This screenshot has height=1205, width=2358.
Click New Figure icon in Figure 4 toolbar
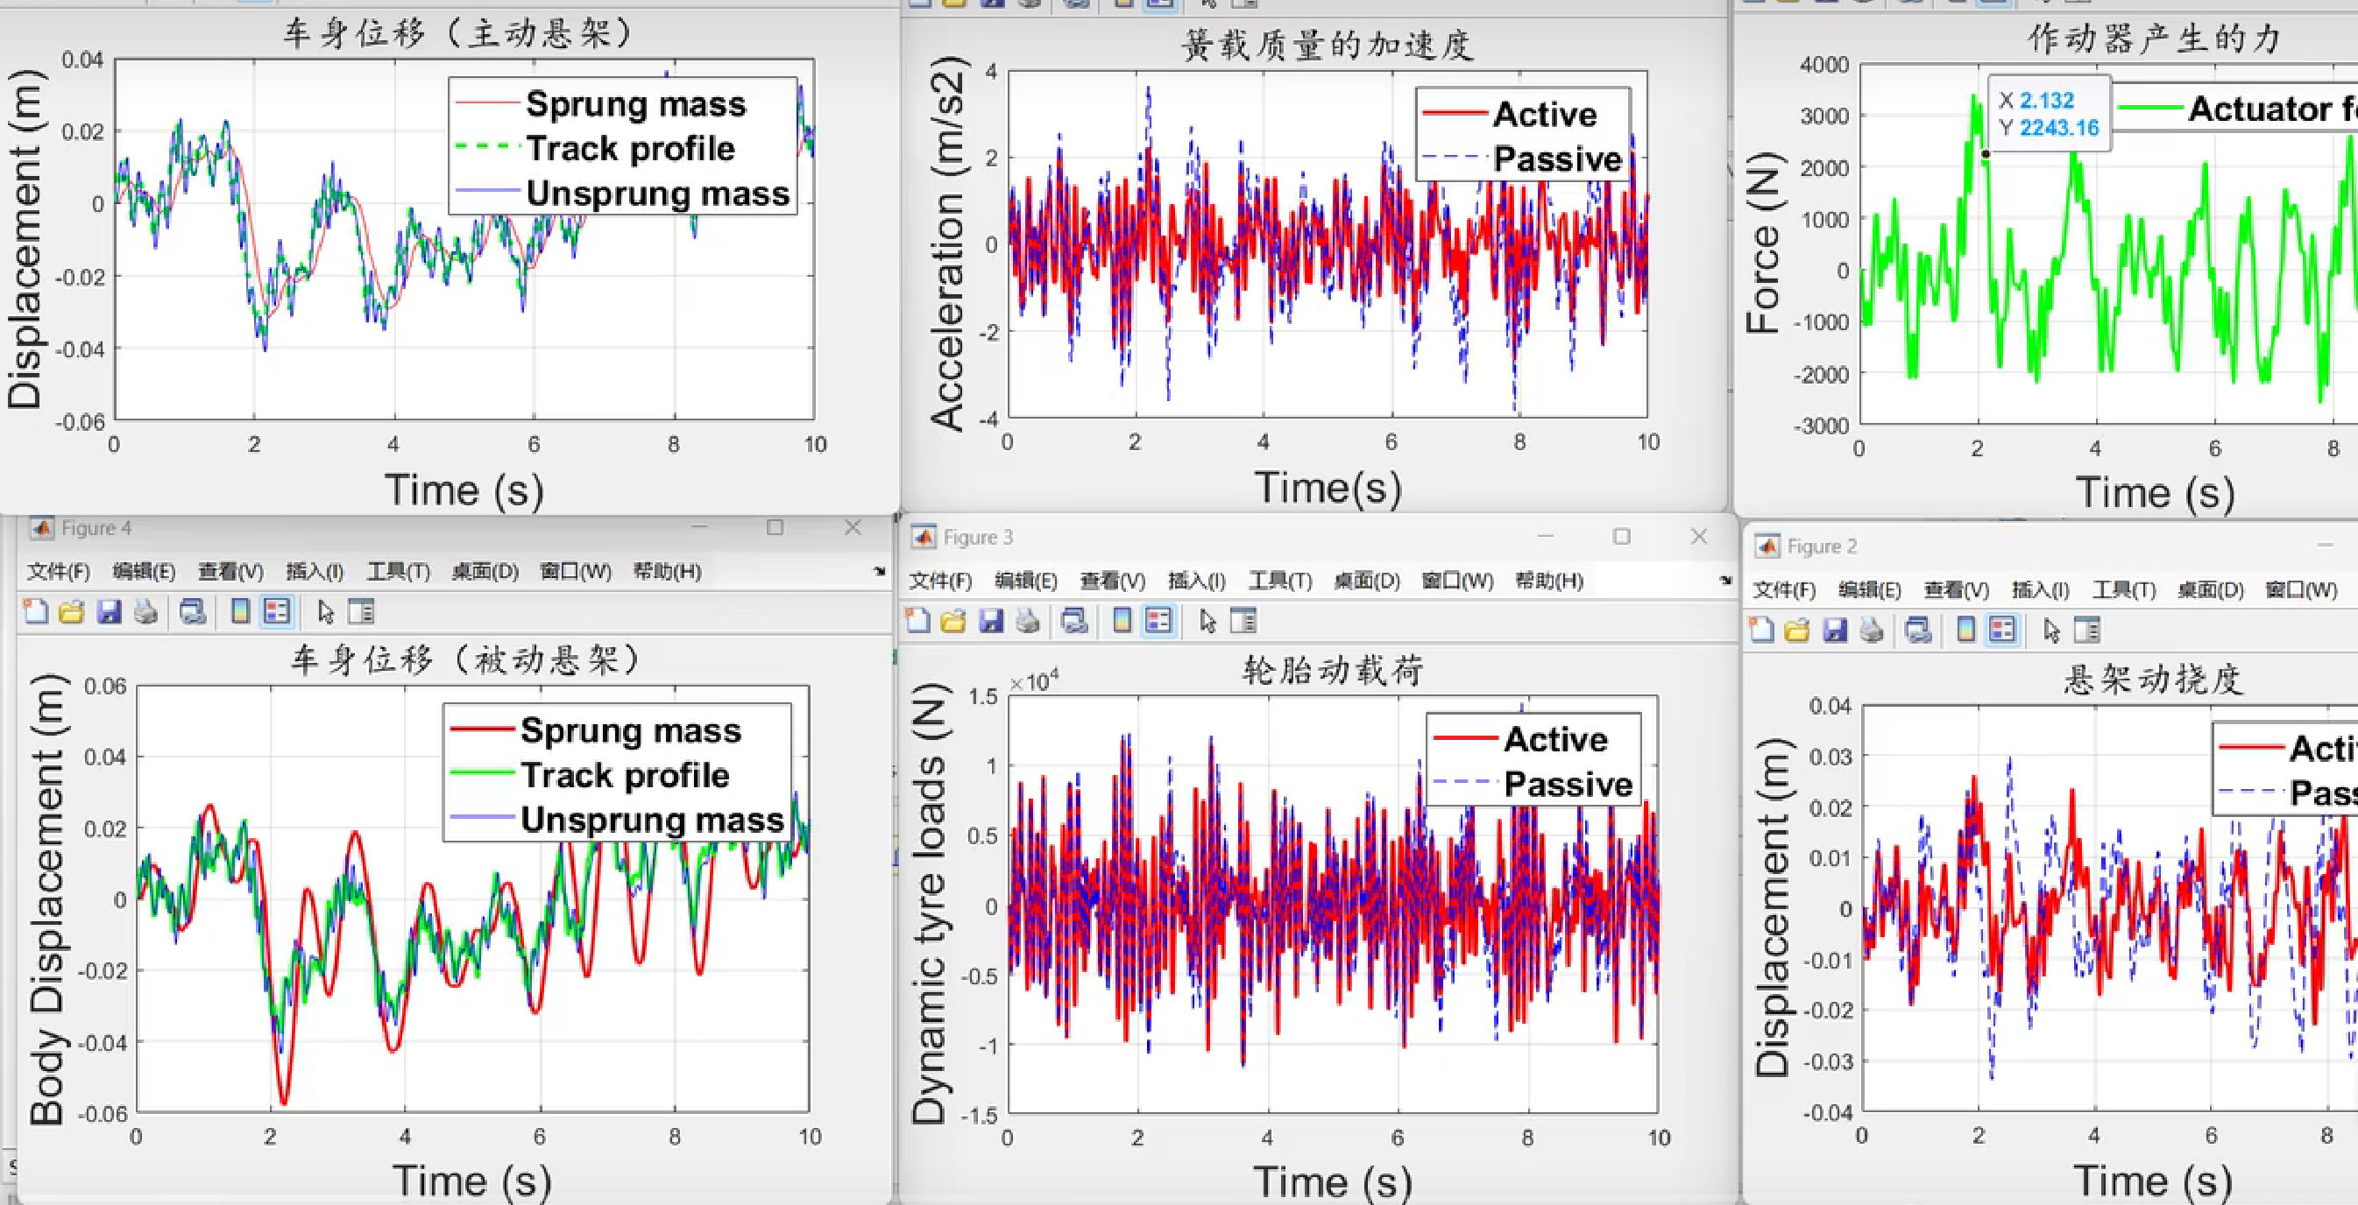[x=36, y=611]
